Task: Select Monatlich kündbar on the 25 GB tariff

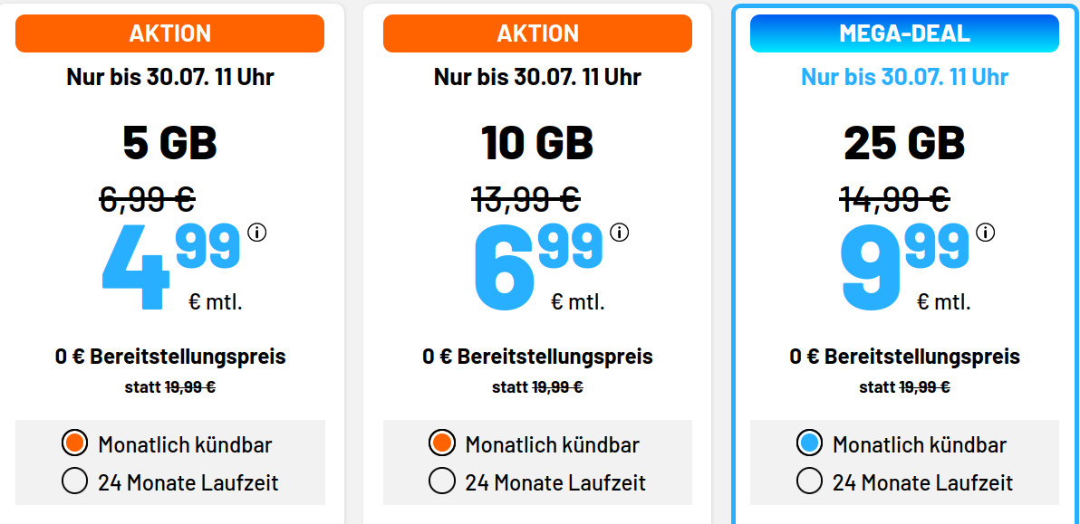Action: point(811,444)
